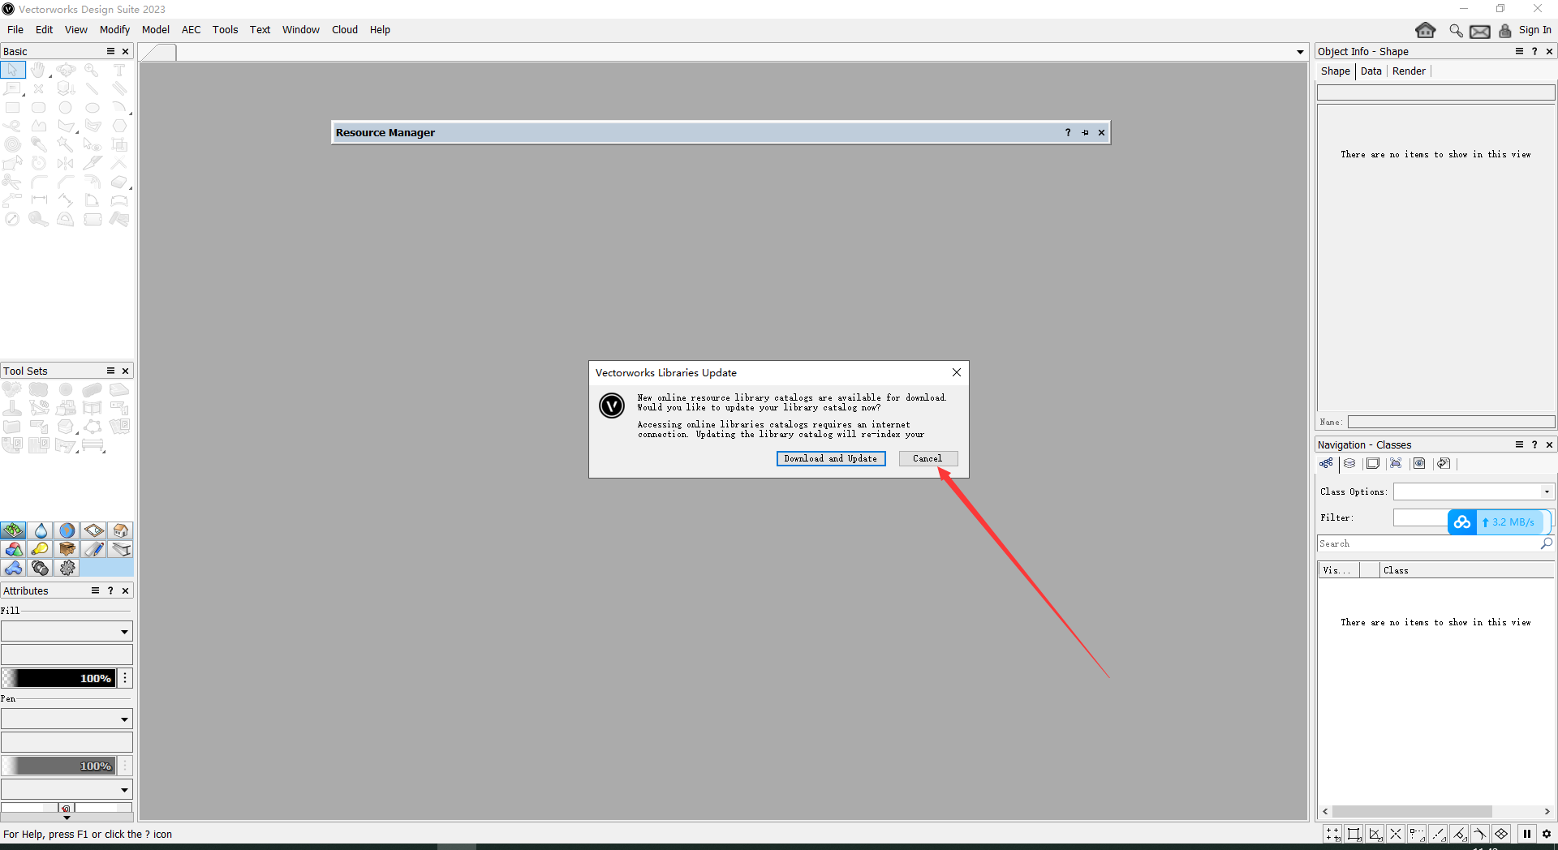This screenshot has height=850, width=1558.
Task: Toggle Snap to Working Plane button
Action: (1501, 834)
